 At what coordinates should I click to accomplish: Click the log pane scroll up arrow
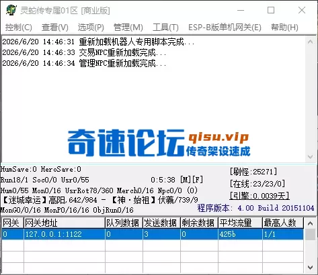point(311,42)
